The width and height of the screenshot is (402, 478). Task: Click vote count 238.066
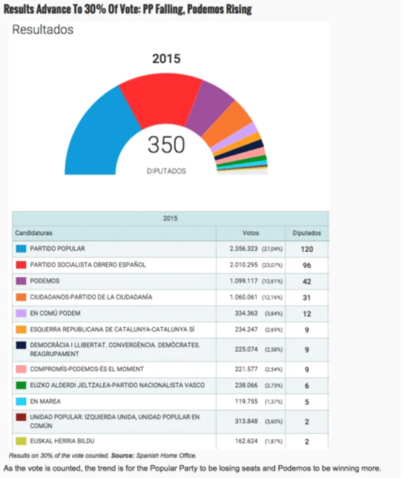click(246, 385)
